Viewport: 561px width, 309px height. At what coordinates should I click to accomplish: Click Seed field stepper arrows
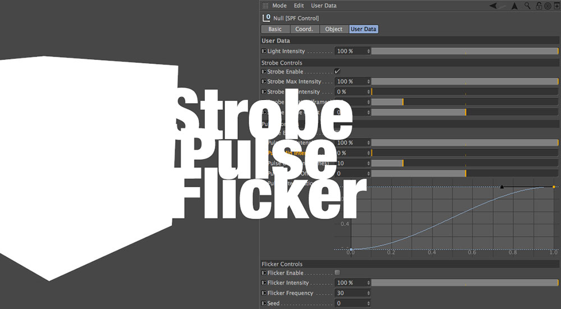[x=368, y=303]
